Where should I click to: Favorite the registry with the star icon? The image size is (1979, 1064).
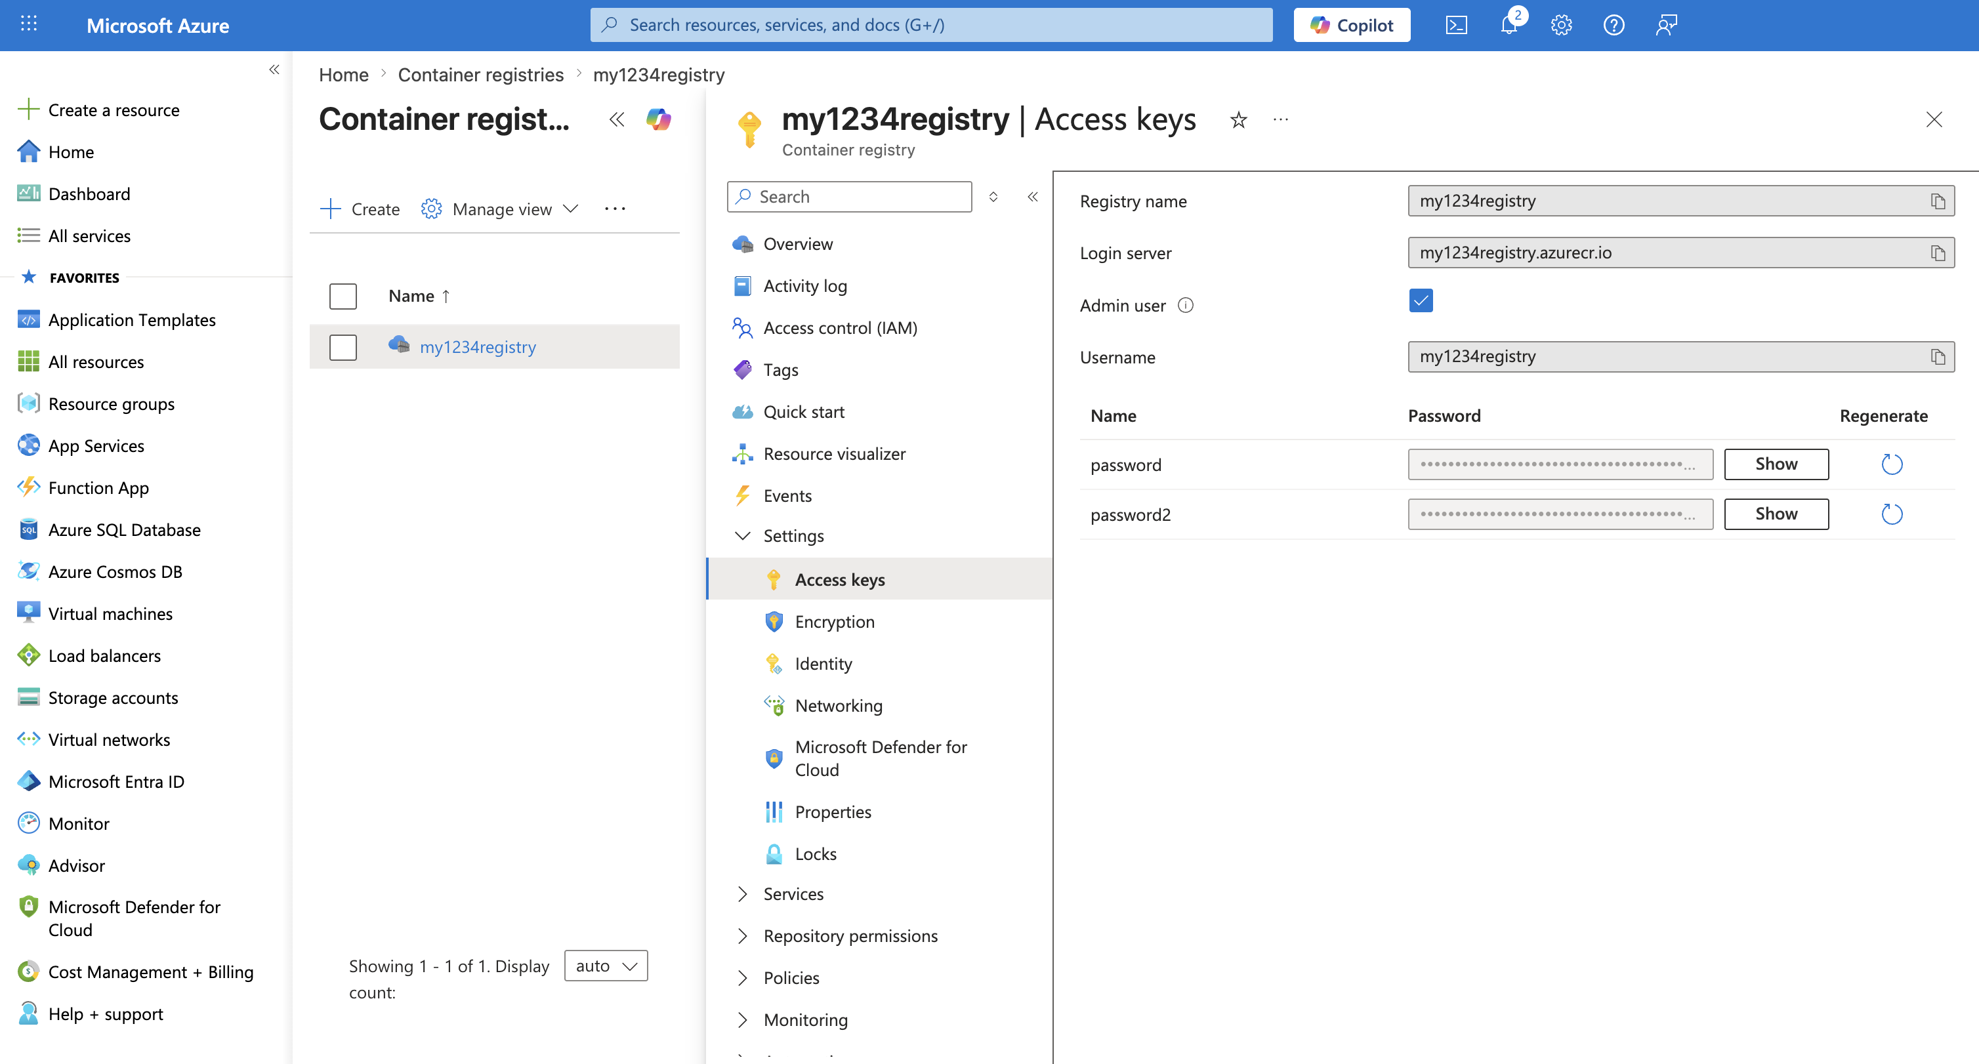tap(1238, 120)
